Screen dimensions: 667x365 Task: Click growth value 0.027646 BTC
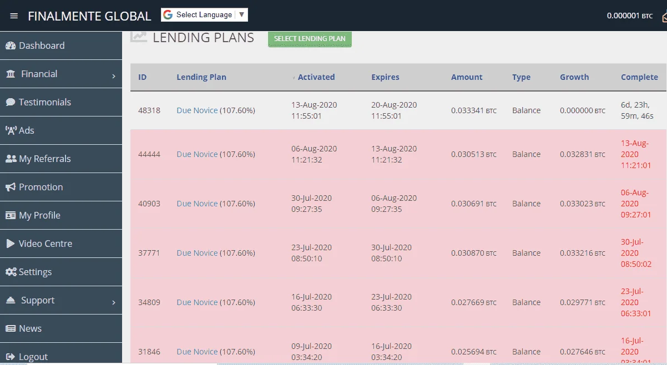coord(583,352)
